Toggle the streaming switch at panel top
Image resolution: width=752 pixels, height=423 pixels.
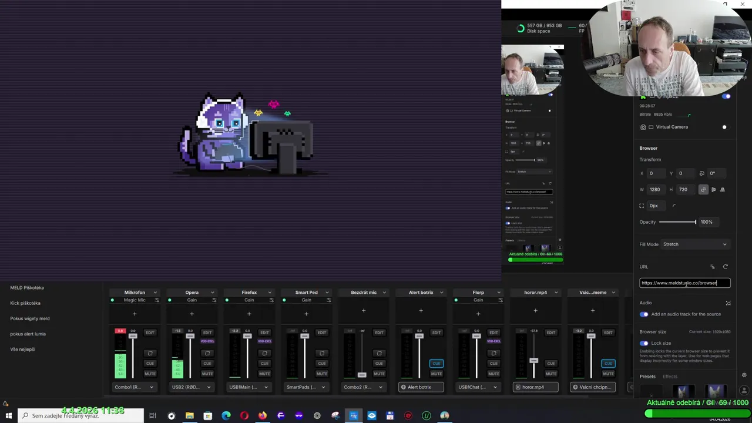726,96
